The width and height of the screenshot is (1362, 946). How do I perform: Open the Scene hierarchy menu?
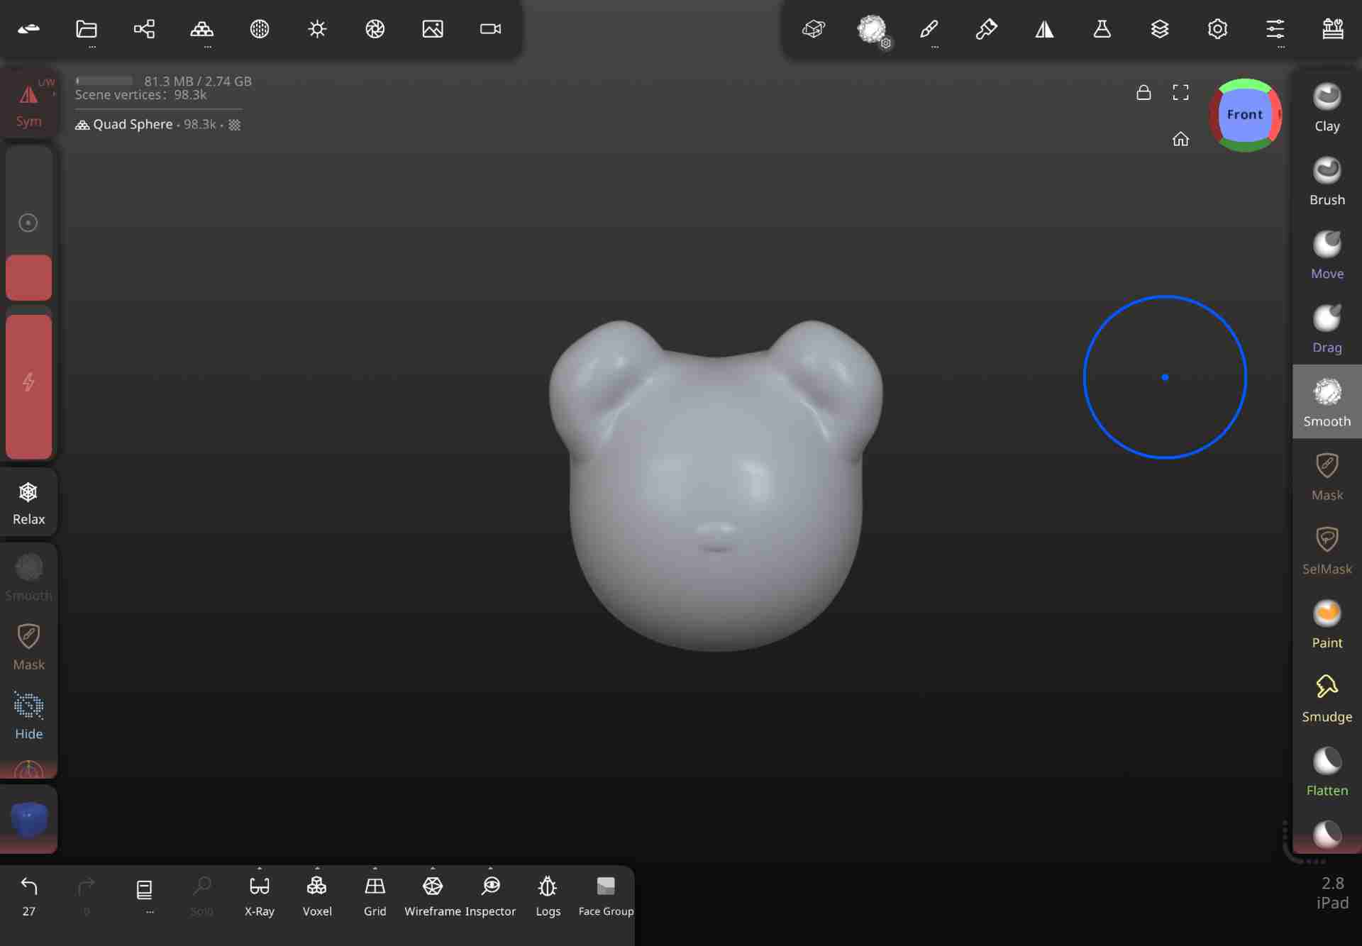(144, 29)
